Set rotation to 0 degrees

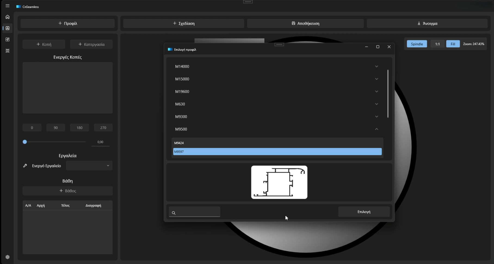click(x=32, y=128)
